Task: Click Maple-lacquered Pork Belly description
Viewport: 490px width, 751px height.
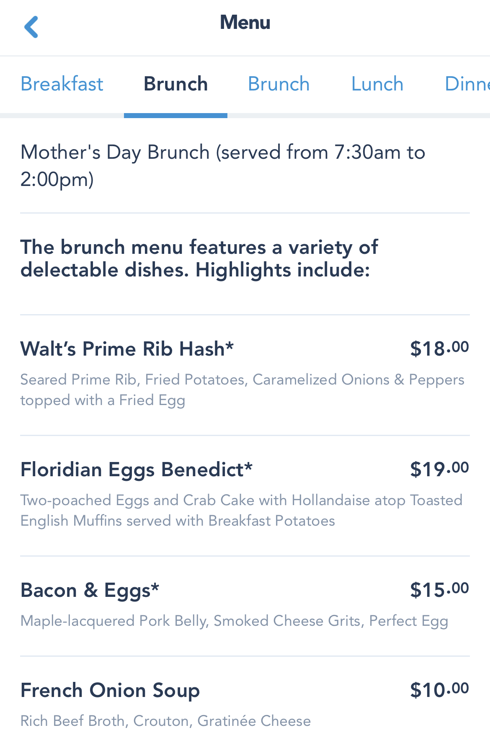Action: [x=234, y=621]
